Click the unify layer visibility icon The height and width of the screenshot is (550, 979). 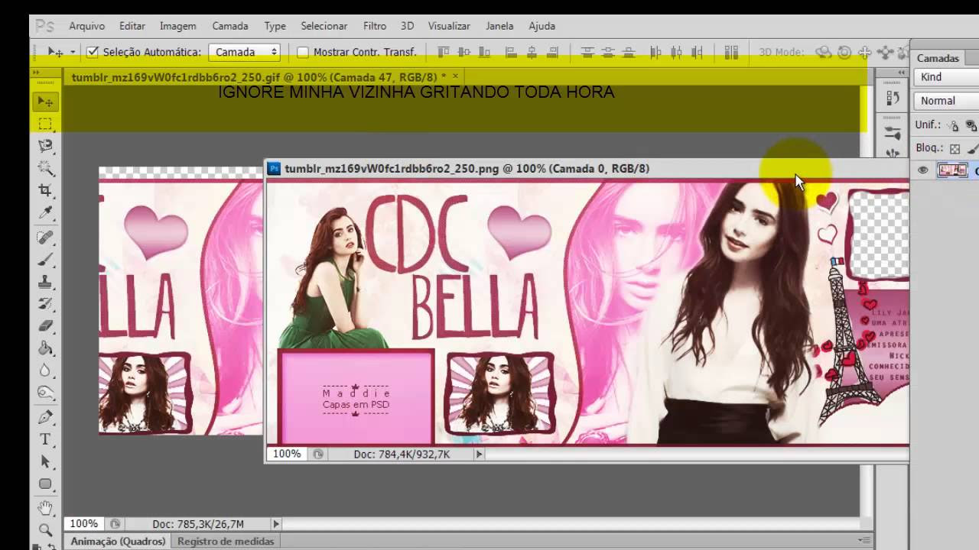click(971, 125)
